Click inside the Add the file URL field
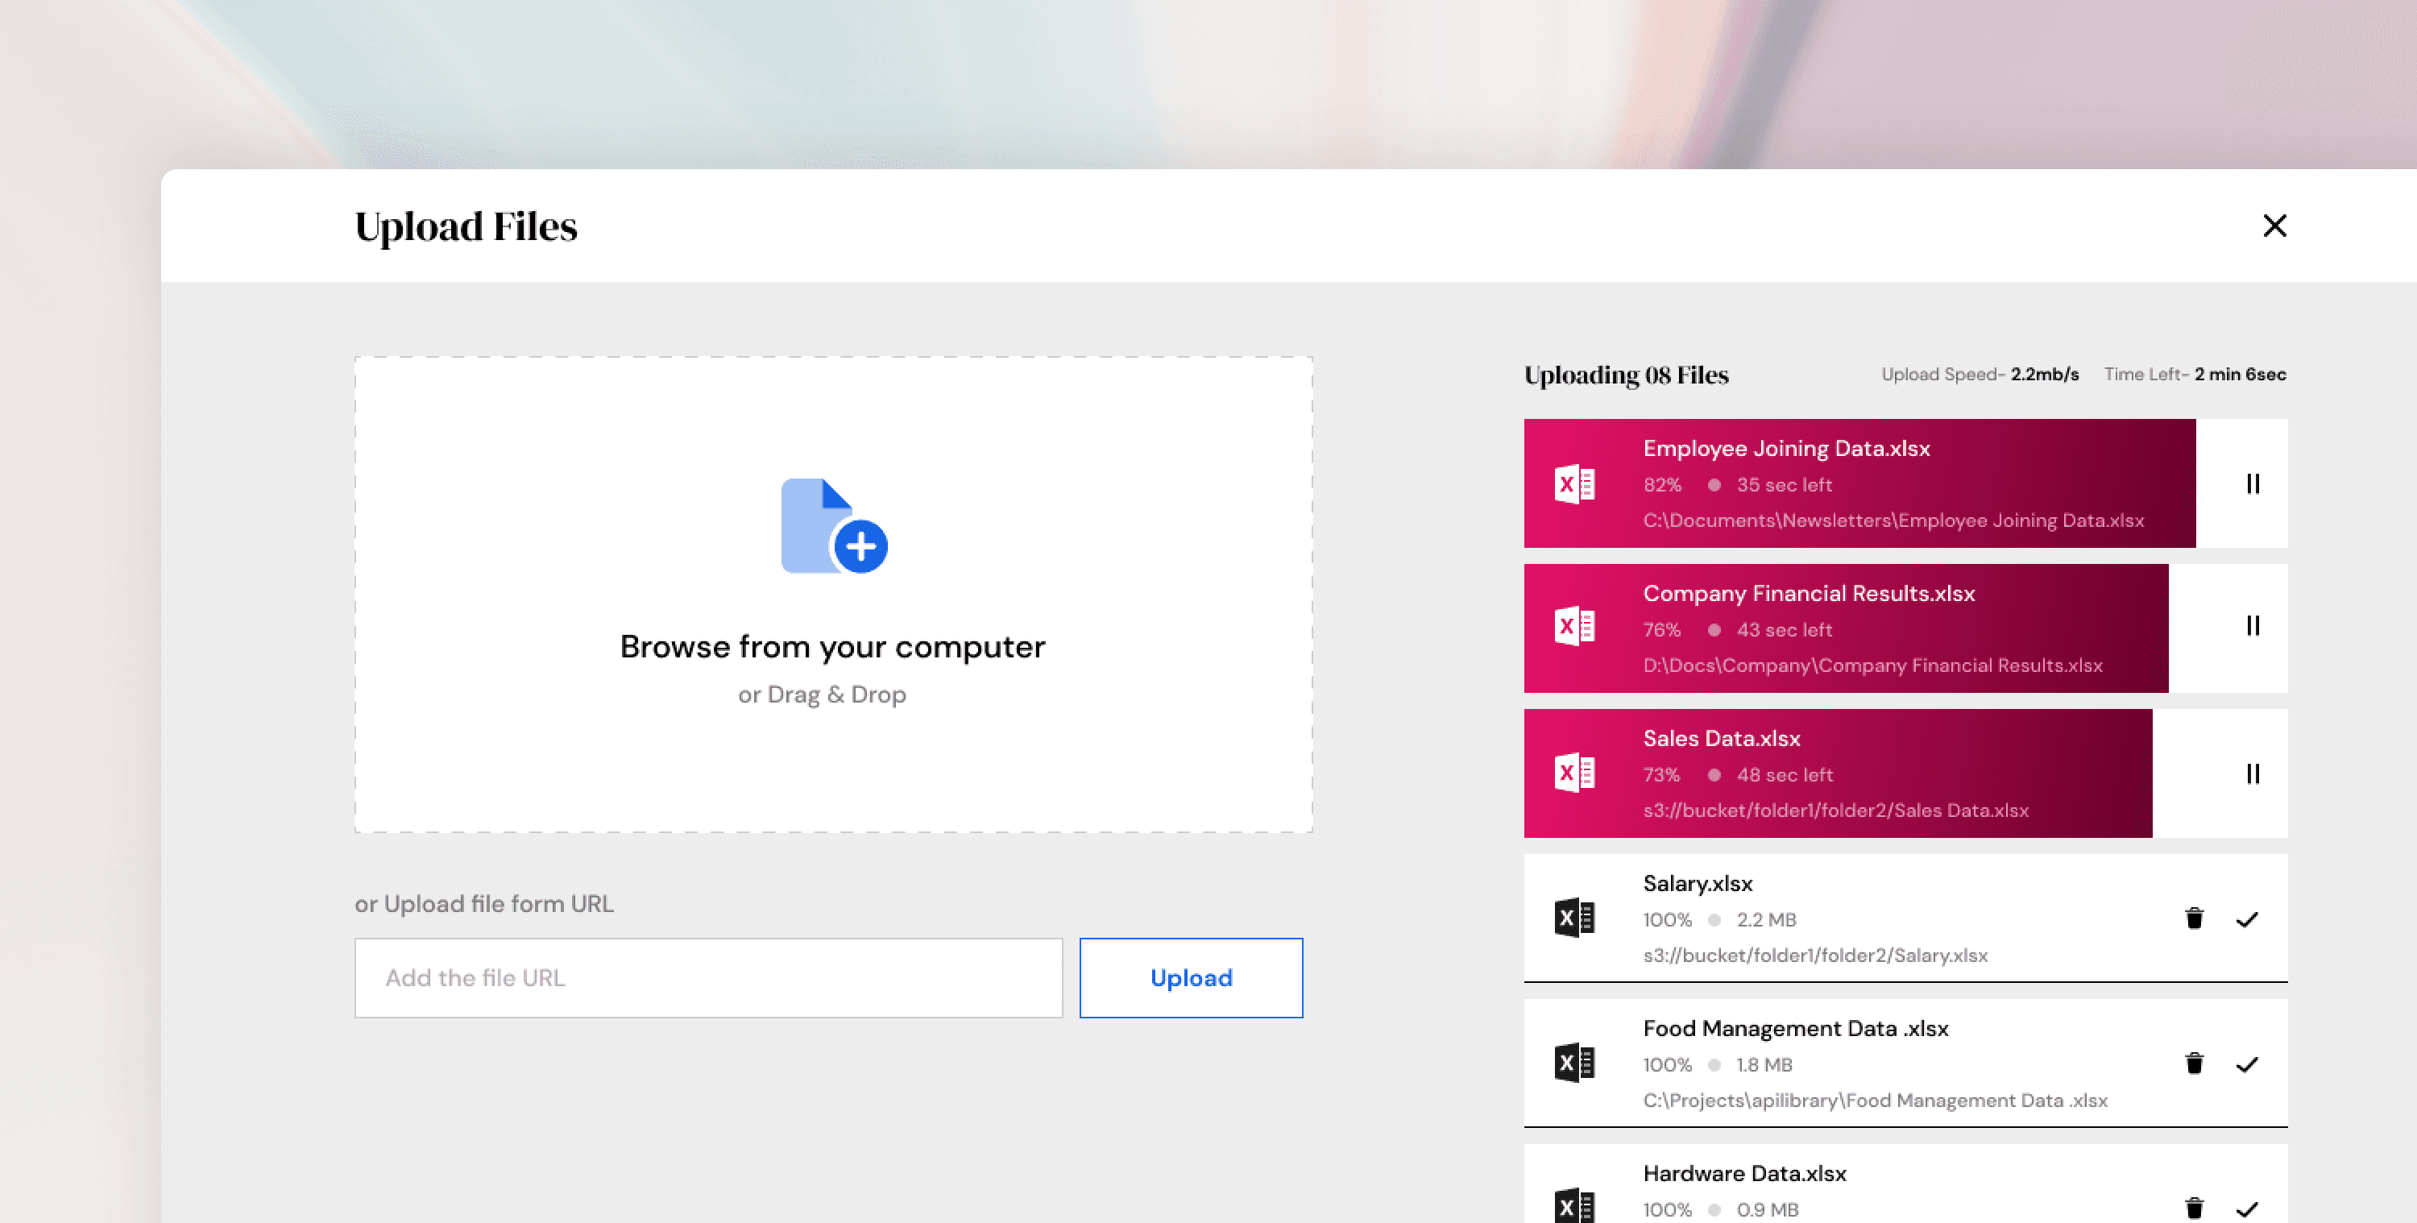This screenshot has width=2417, height=1223. 708,978
